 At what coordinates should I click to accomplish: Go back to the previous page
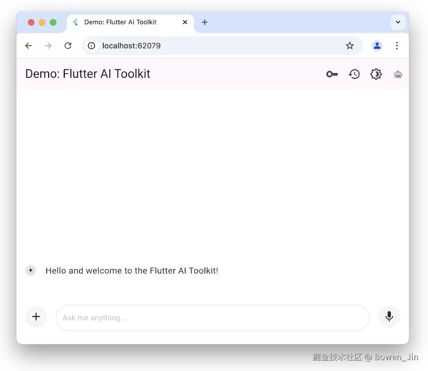tap(29, 46)
